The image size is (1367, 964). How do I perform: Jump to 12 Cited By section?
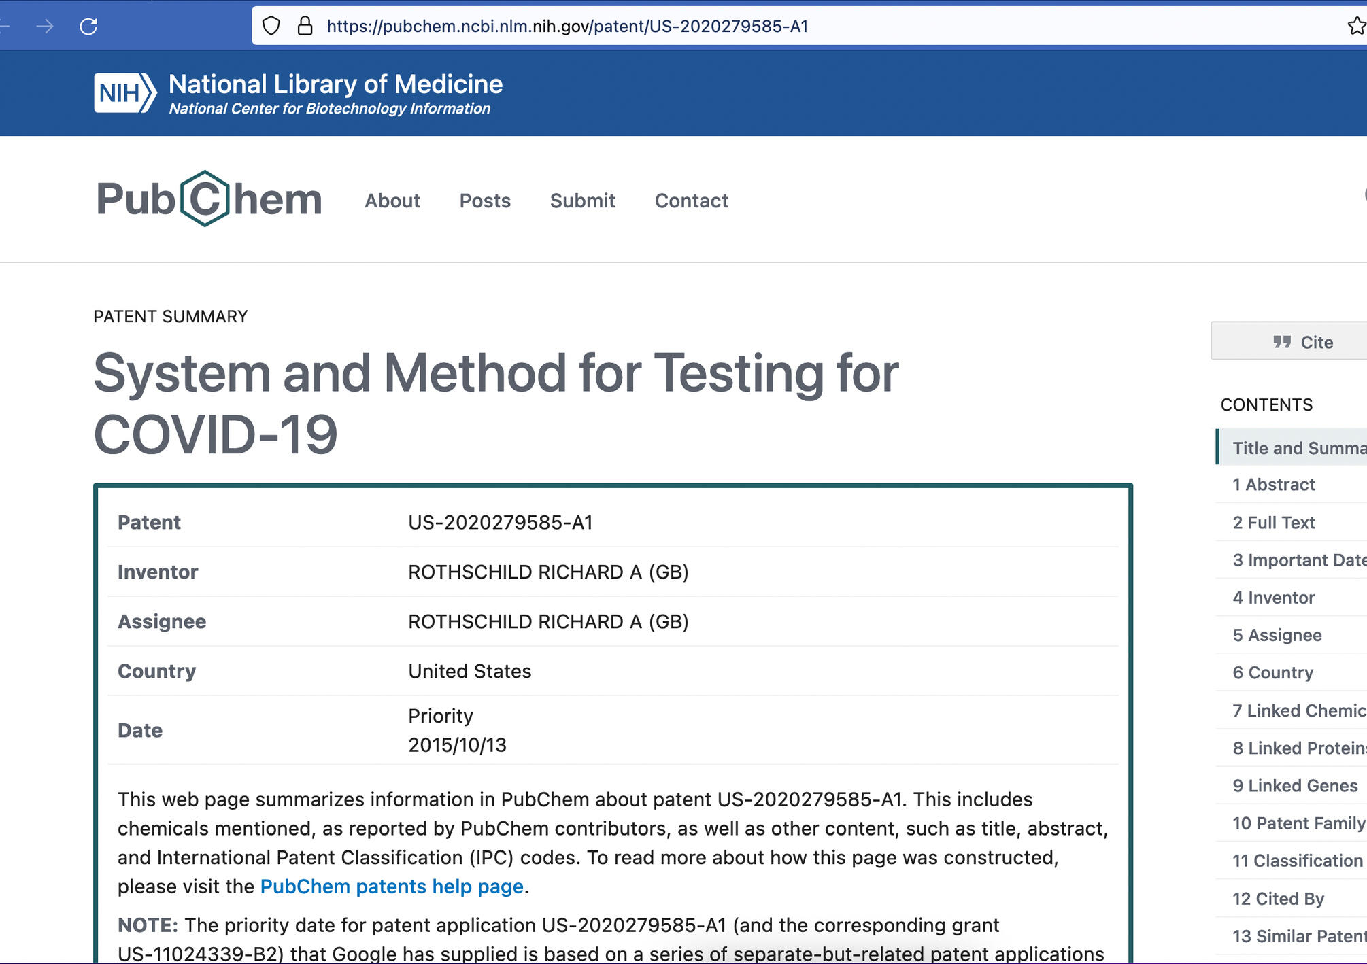(x=1278, y=899)
